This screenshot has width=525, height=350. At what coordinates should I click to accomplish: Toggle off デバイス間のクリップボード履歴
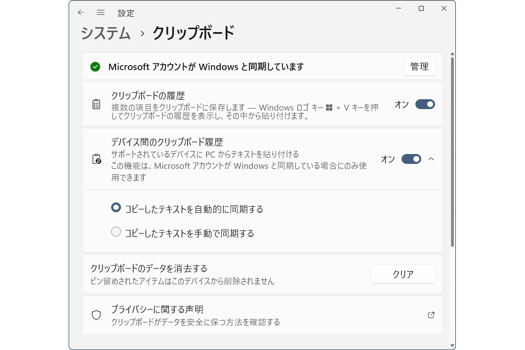tap(412, 159)
